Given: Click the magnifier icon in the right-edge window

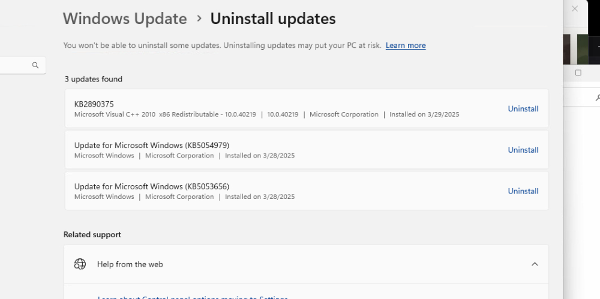Looking at the screenshot, I should 598,97.
